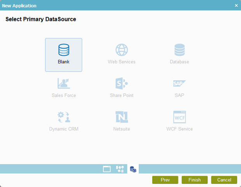Click the SAP label text

(x=179, y=95)
